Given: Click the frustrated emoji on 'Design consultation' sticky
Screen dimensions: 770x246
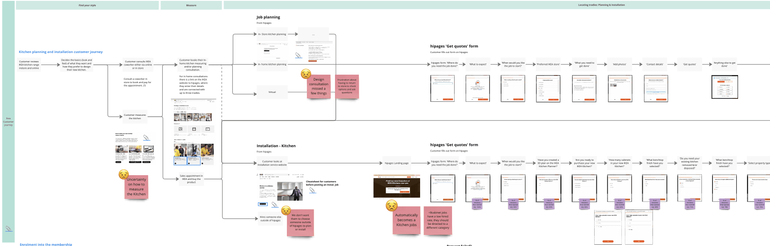Looking at the screenshot, I should click(x=306, y=74).
